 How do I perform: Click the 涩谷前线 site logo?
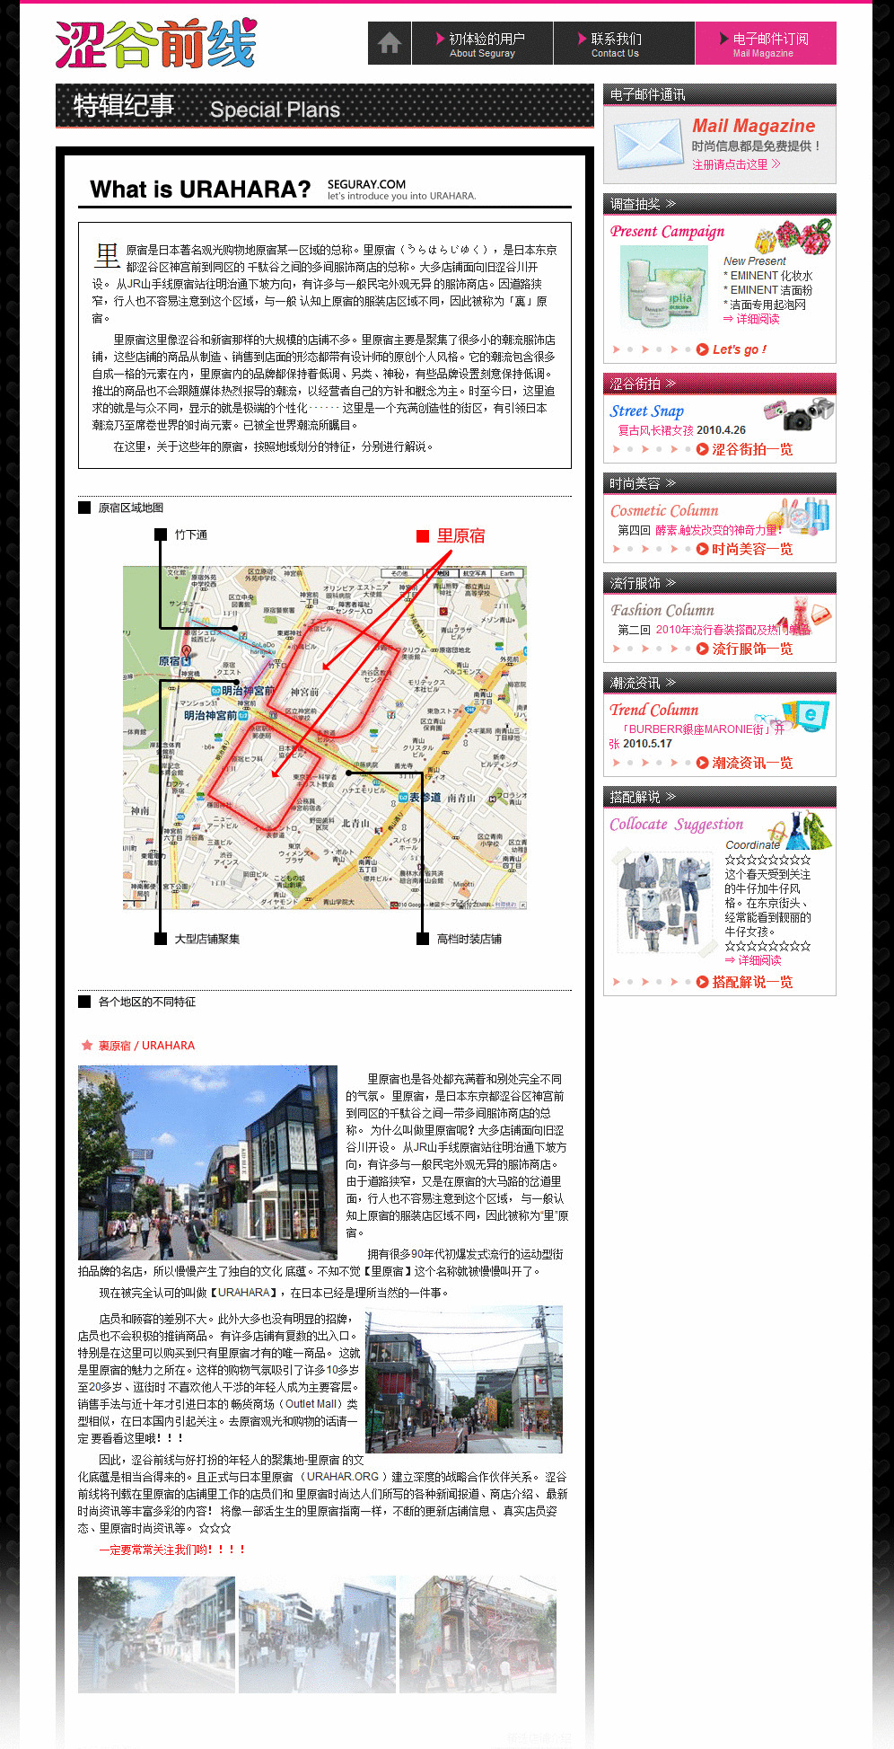click(x=156, y=44)
